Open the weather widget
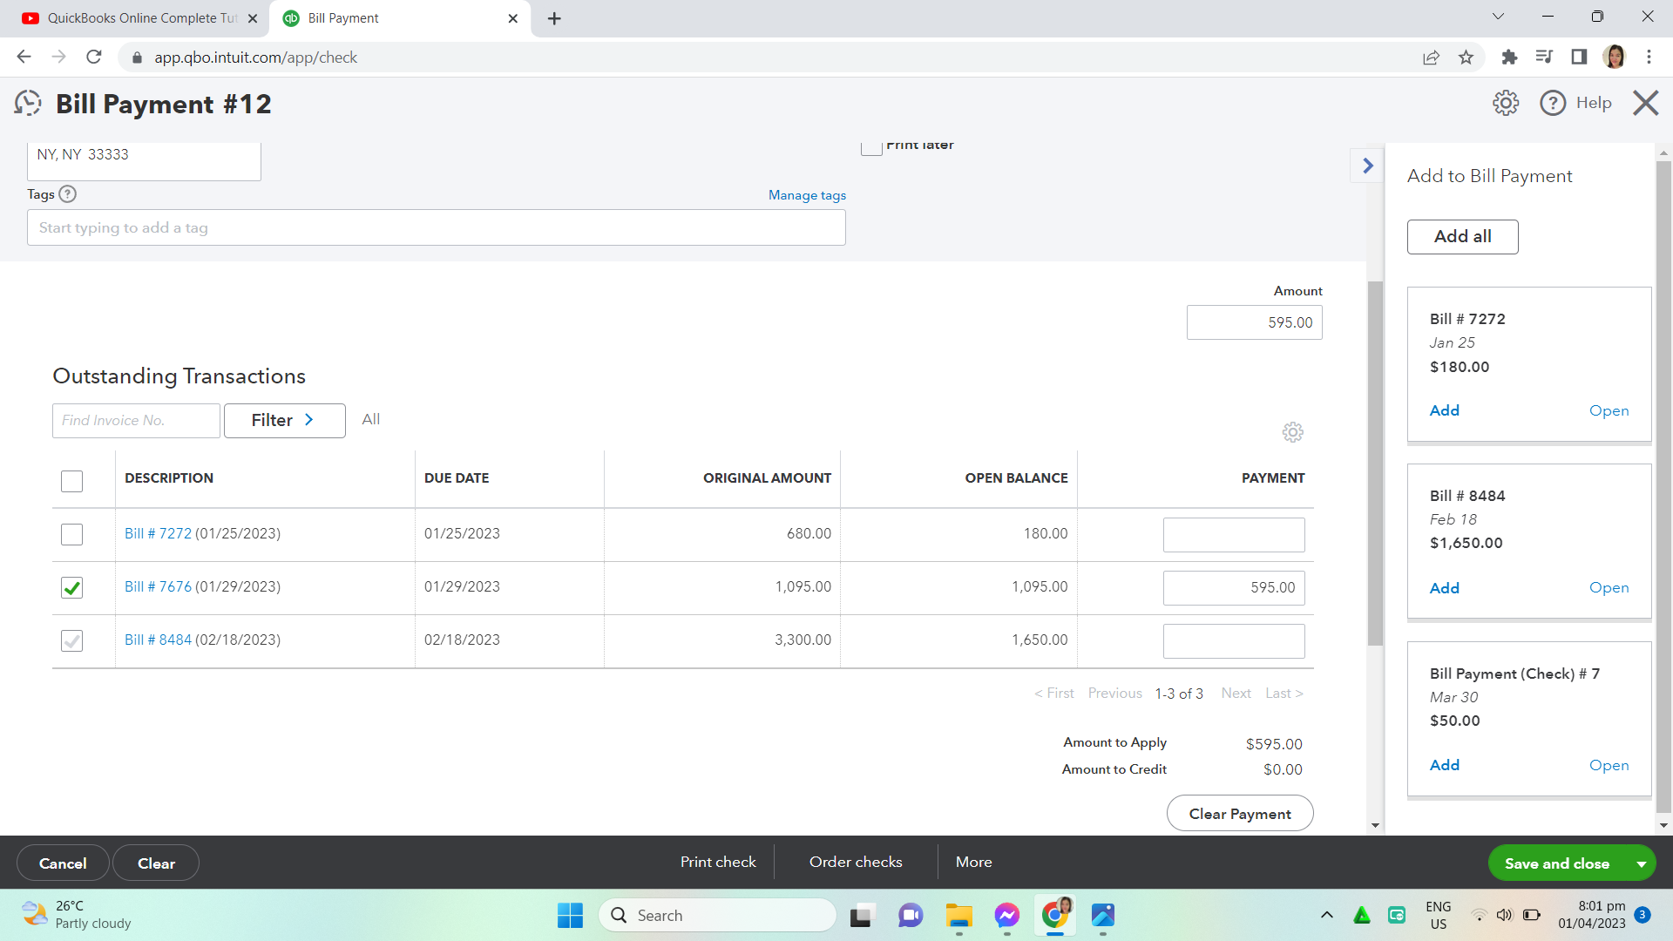1673x941 pixels. click(77, 915)
